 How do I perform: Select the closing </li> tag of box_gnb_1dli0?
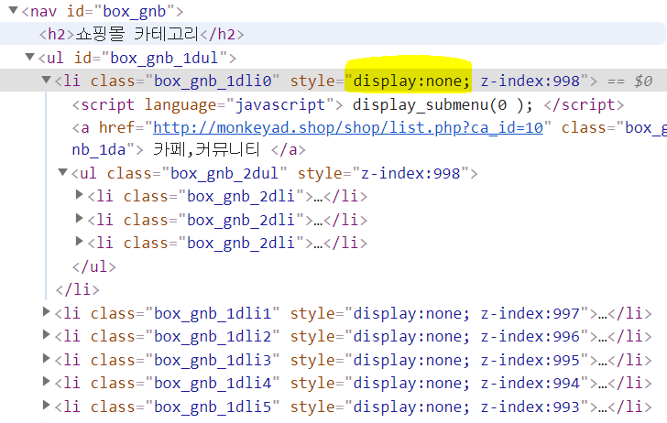(x=77, y=289)
